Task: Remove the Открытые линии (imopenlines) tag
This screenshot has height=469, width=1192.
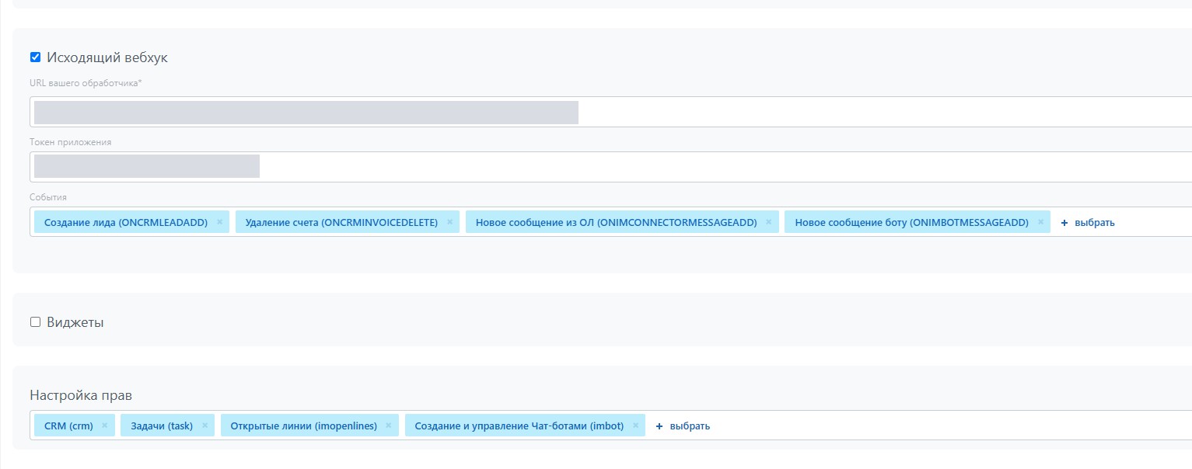Action: [389, 426]
